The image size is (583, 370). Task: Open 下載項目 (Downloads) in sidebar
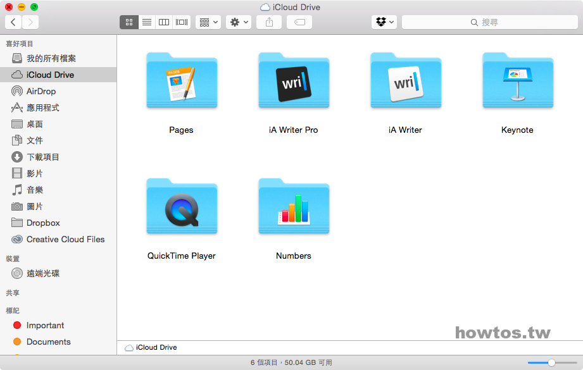(x=58, y=157)
